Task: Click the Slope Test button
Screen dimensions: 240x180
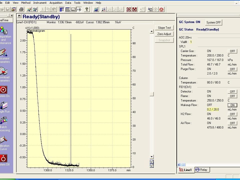Action: (164, 28)
